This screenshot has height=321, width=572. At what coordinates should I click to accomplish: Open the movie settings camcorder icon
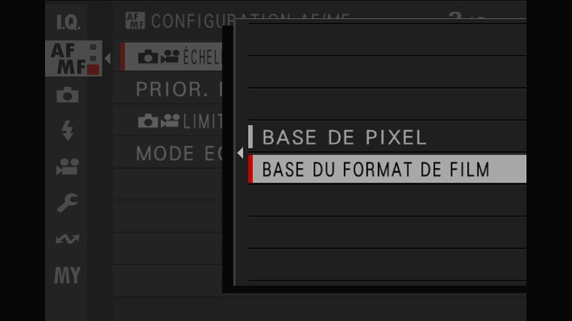[x=68, y=166]
